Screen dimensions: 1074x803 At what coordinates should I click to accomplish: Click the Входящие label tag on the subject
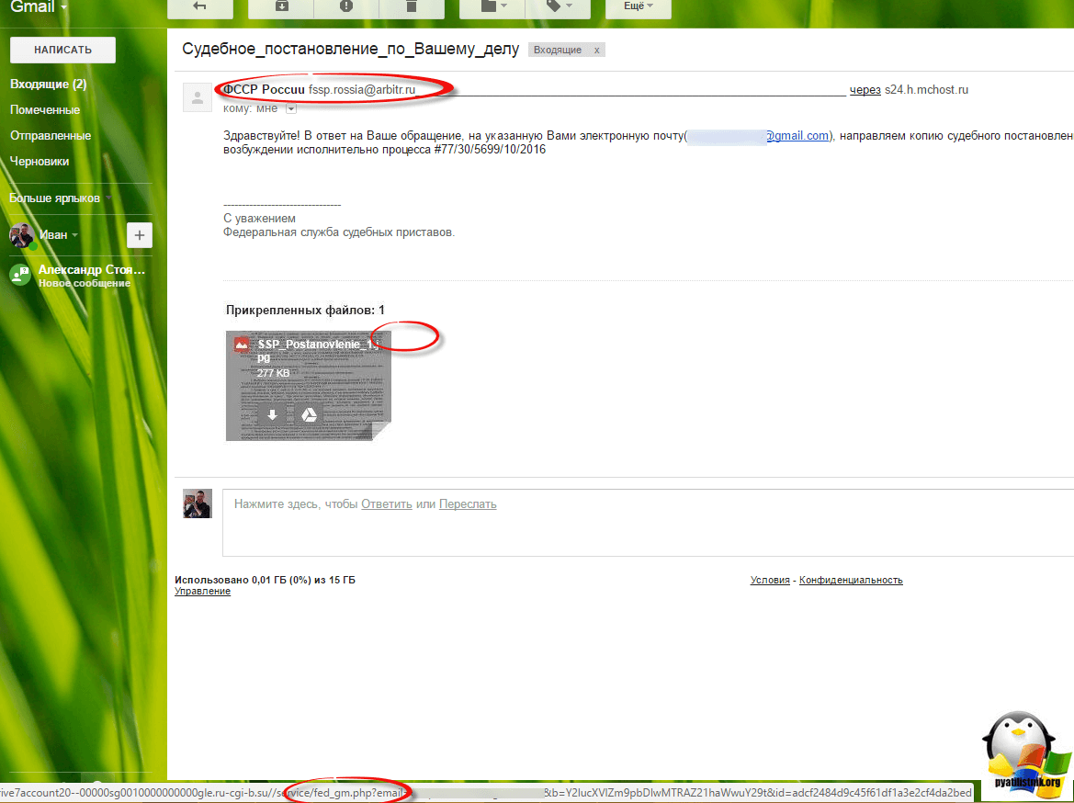click(x=558, y=50)
